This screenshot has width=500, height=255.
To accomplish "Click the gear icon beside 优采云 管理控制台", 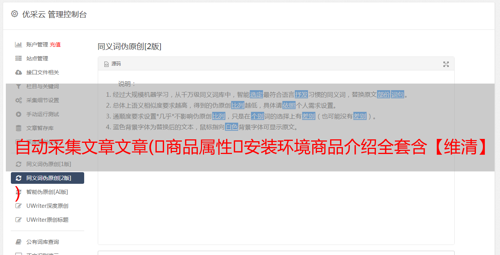I will [14, 14].
